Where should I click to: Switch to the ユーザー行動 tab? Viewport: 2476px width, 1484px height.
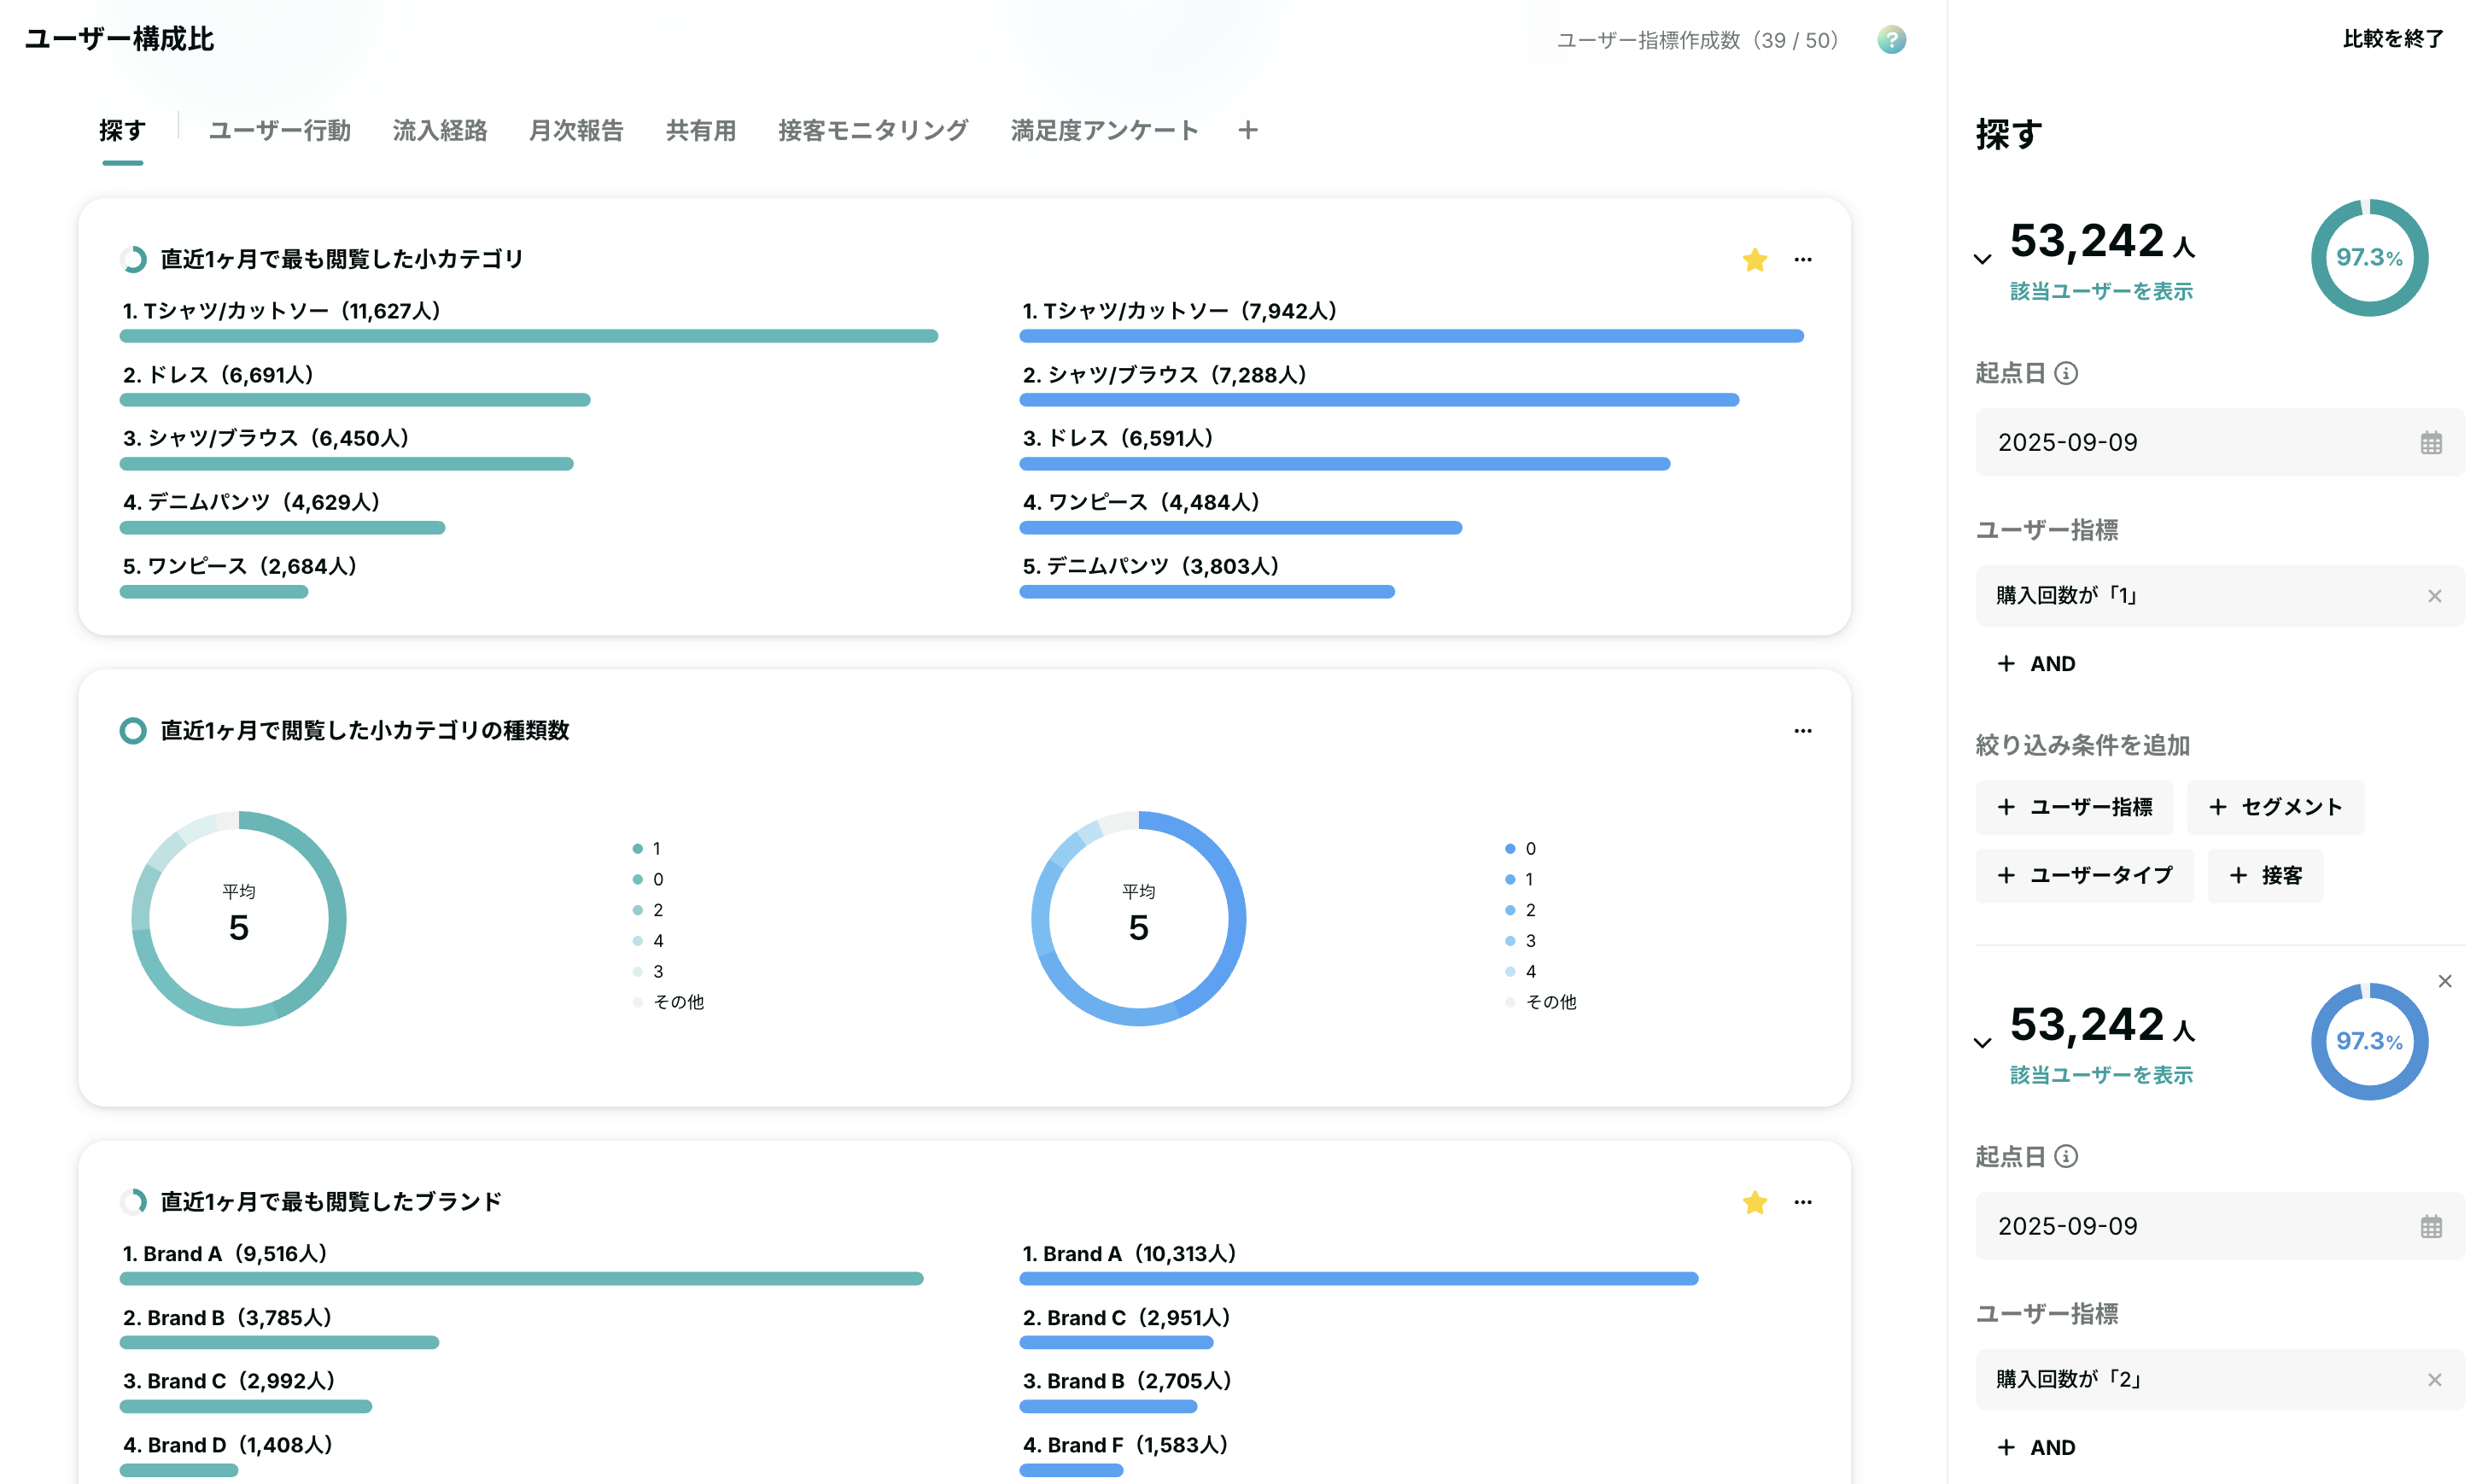(x=279, y=130)
